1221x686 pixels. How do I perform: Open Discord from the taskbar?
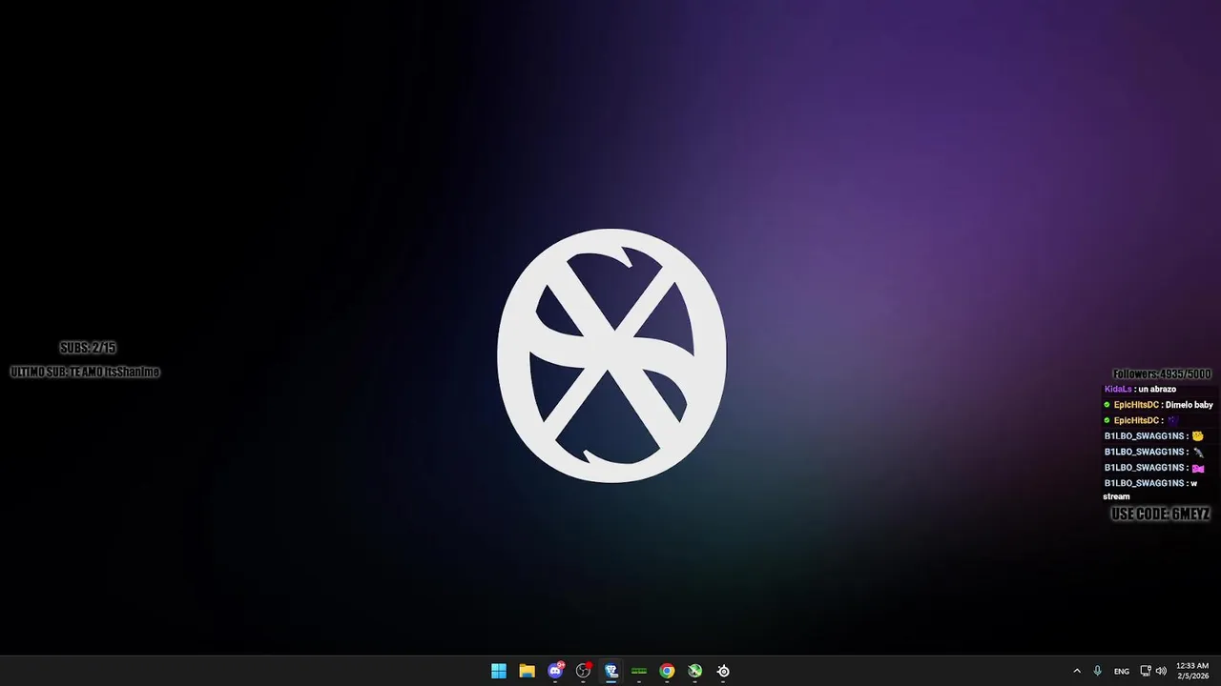click(x=555, y=671)
